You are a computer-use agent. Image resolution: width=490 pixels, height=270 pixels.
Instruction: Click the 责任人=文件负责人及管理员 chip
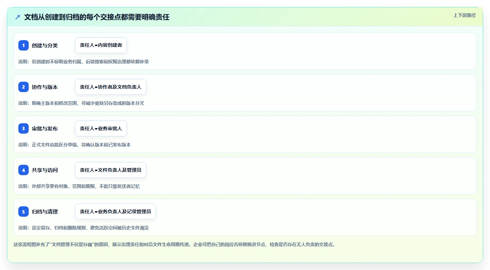coord(111,170)
